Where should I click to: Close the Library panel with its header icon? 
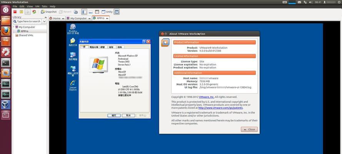pos(46,17)
